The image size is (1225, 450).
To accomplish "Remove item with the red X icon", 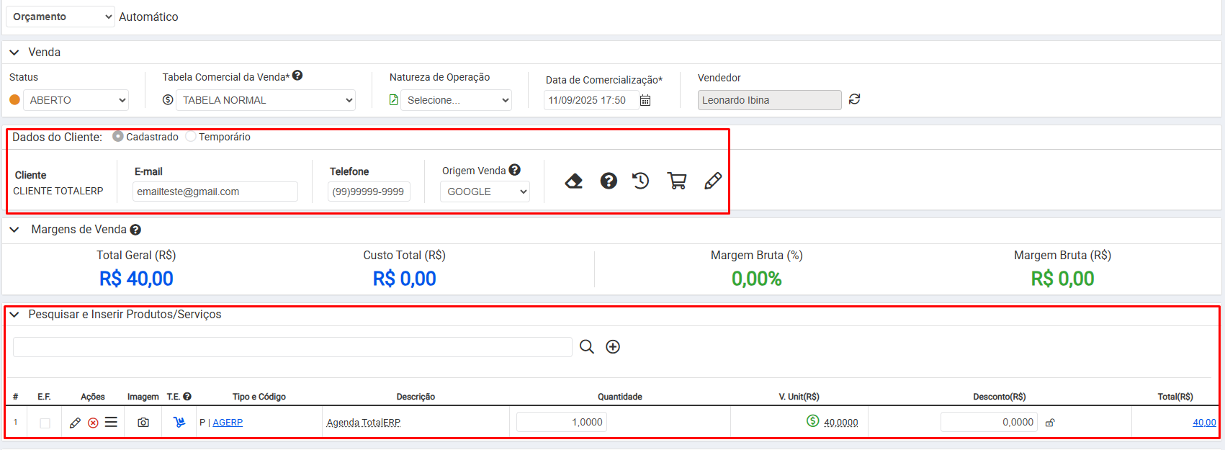I will [x=93, y=423].
